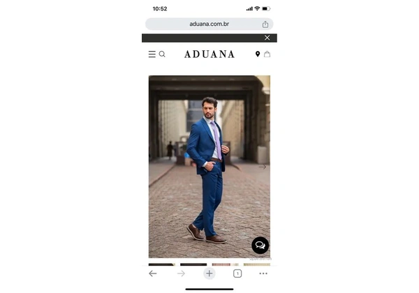The image size is (419, 293).
Task: Open the store locator pin icon
Action: tap(258, 54)
